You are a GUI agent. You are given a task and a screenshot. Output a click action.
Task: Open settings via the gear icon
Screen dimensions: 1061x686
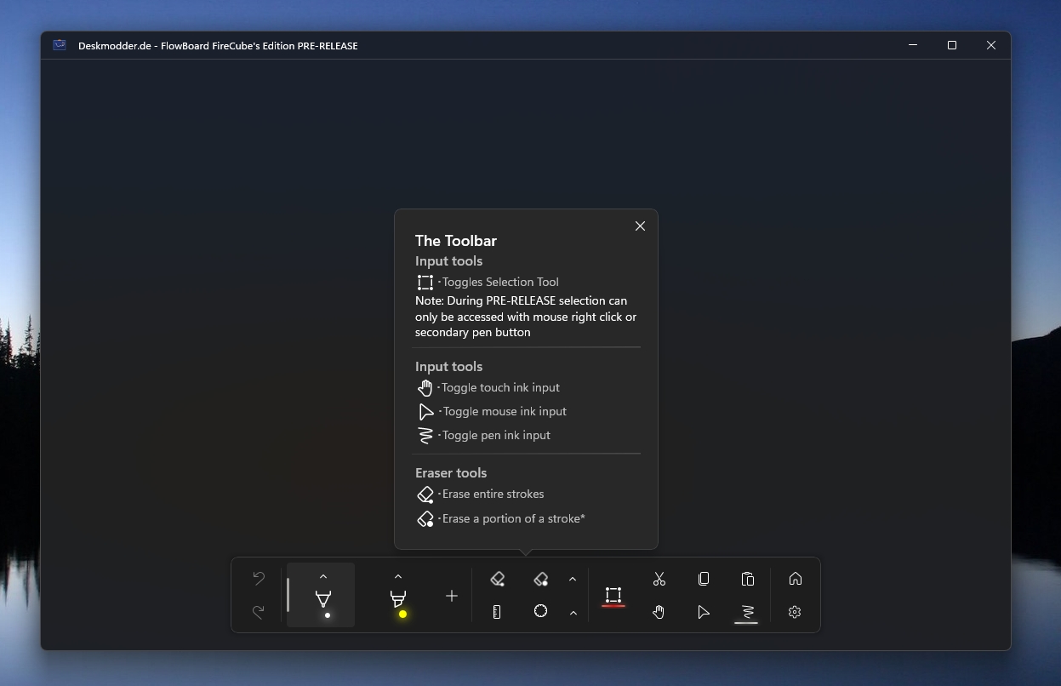click(x=795, y=612)
